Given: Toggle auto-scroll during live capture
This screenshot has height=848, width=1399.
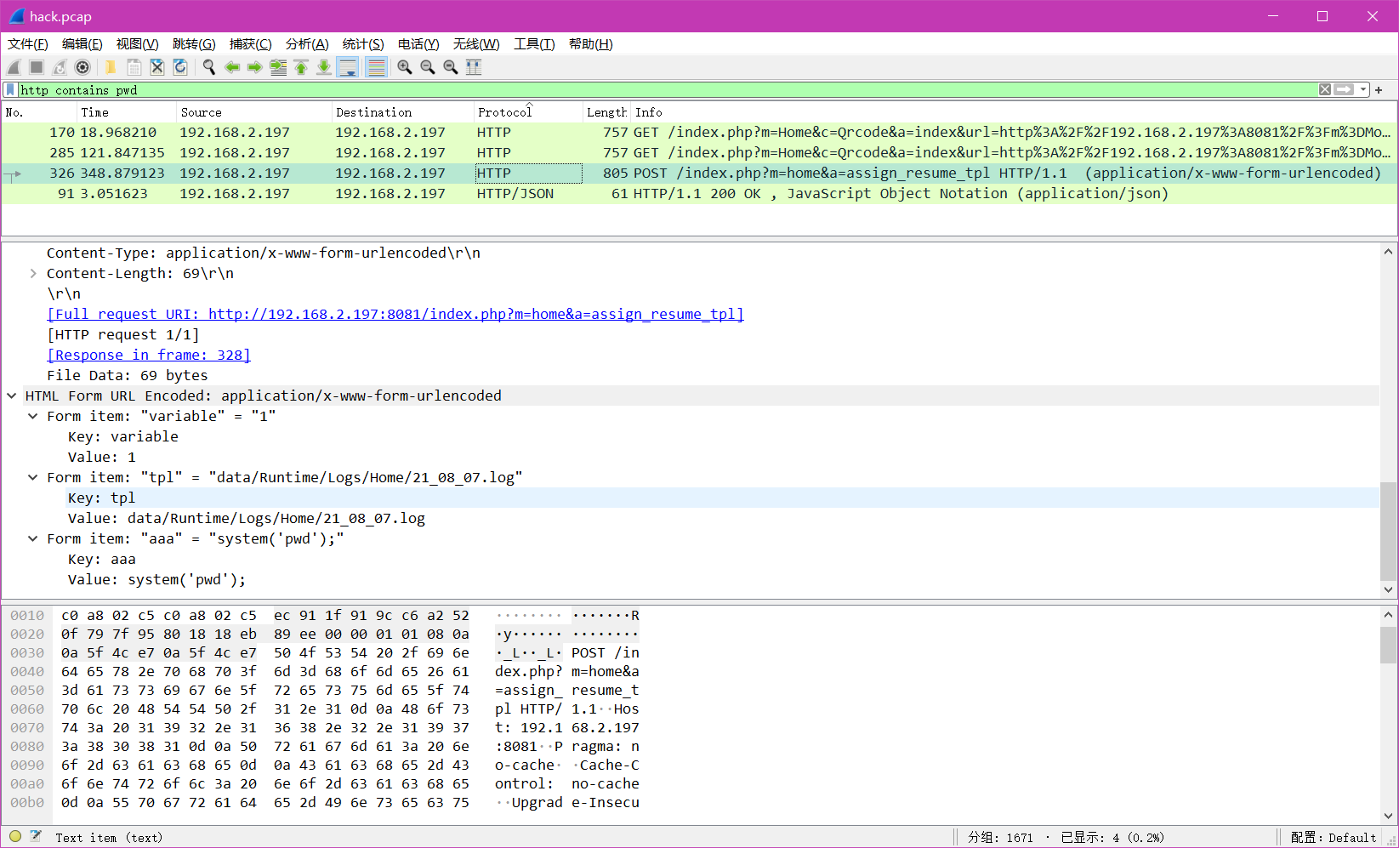Looking at the screenshot, I should [347, 67].
